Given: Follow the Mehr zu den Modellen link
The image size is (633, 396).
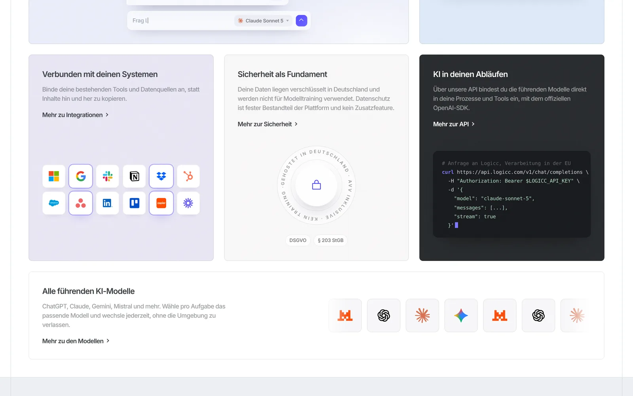Looking at the screenshot, I should (x=76, y=341).
